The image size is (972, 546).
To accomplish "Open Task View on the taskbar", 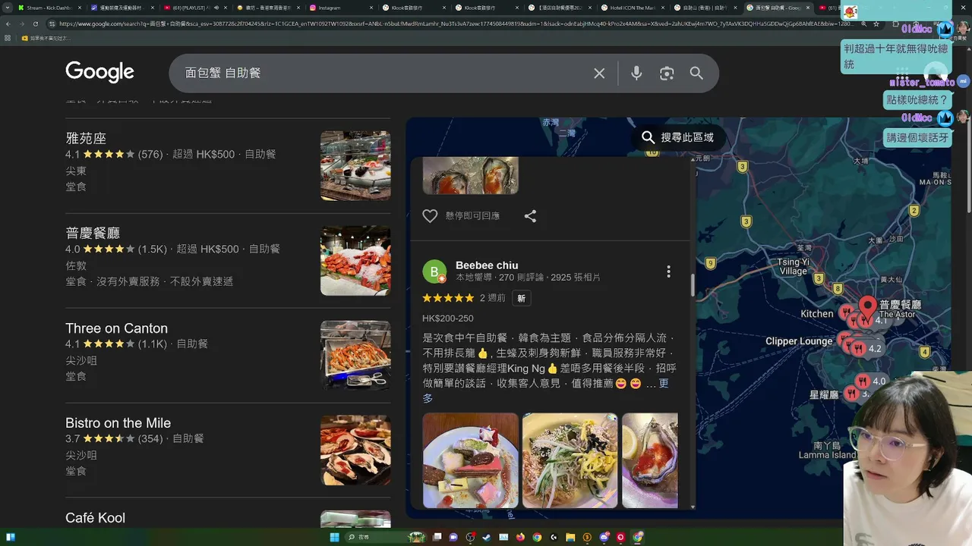I will click(x=437, y=538).
